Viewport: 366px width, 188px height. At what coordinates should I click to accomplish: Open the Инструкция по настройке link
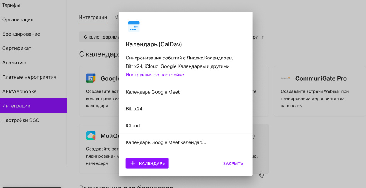155,75
